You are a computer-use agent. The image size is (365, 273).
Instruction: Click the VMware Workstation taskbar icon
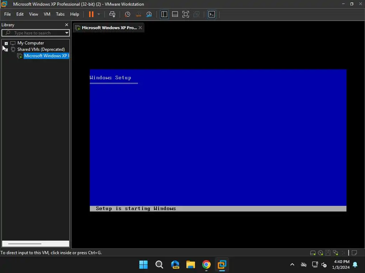(222, 264)
